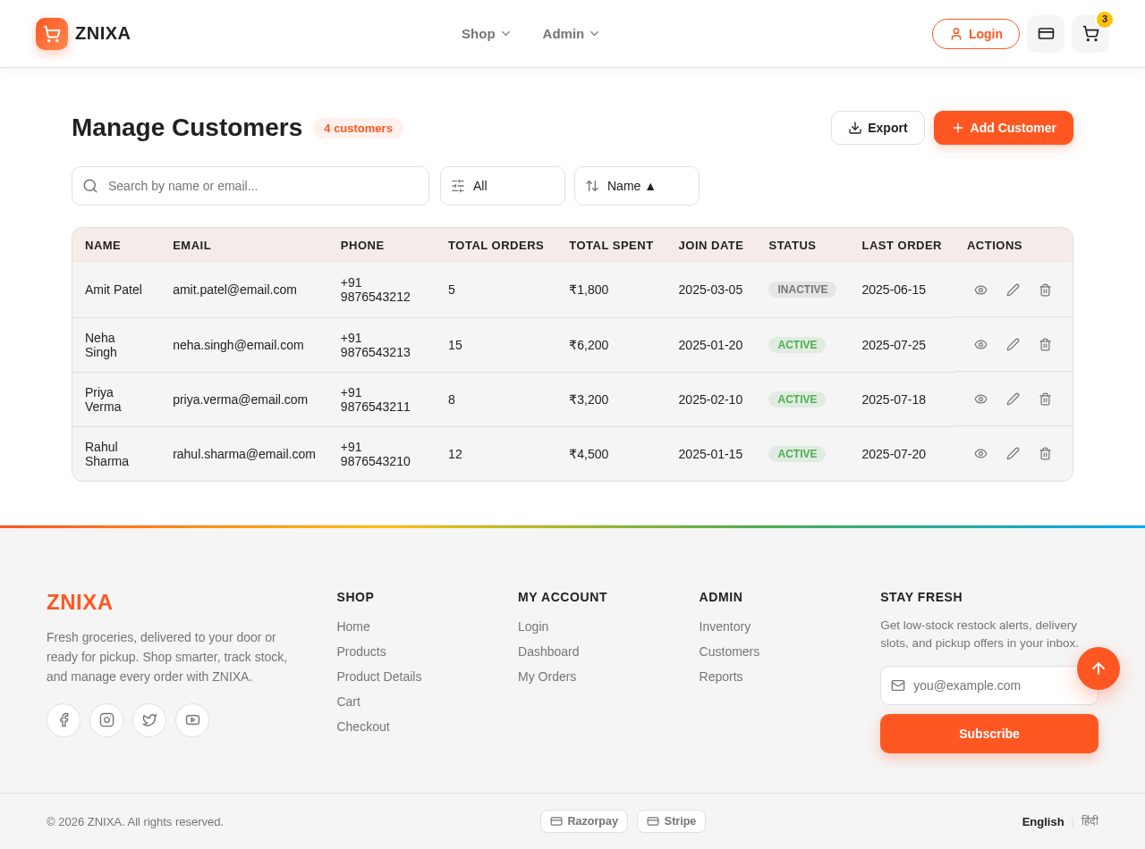The width and height of the screenshot is (1145, 849).
Task: Export the customers list
Action: coord(878,128)
